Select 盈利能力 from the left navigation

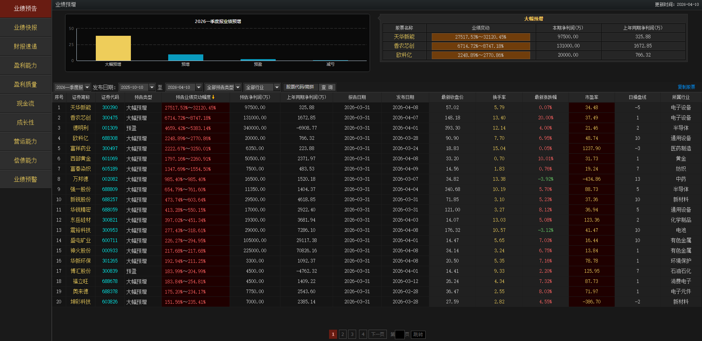[x=26, y=65]
